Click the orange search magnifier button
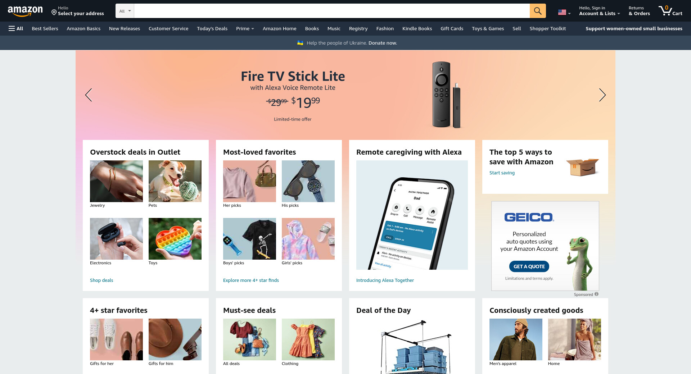 (538, 11)
